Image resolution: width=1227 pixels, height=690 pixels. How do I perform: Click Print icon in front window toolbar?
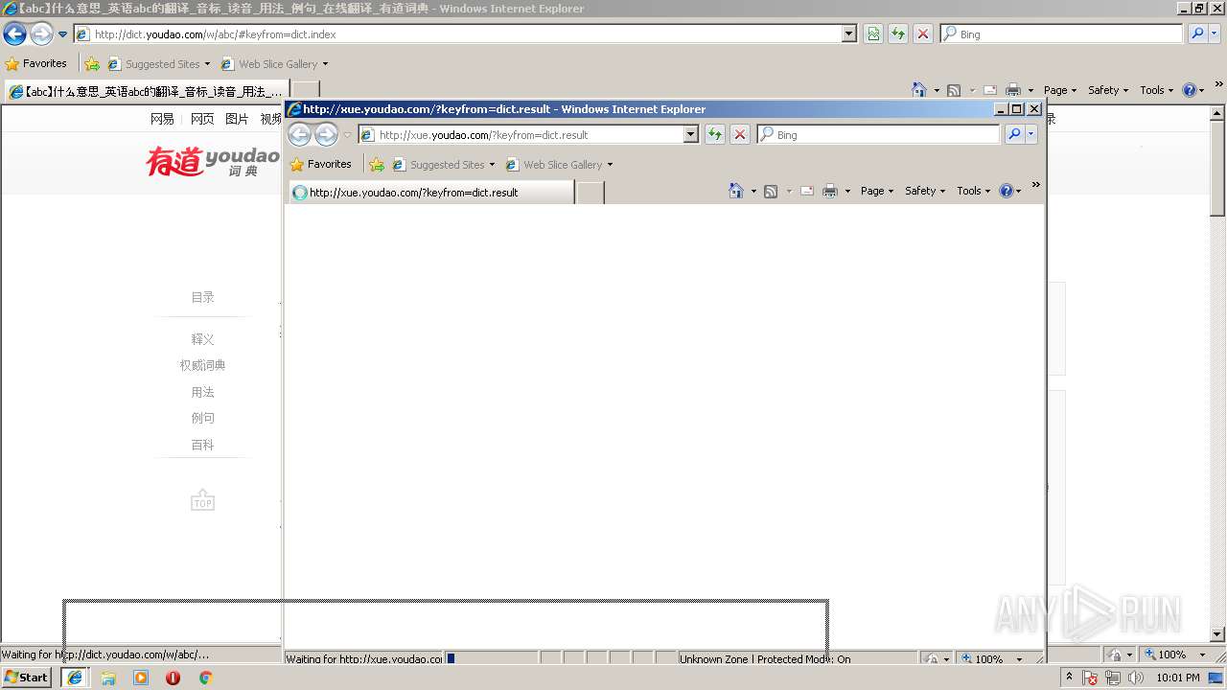coord(830,191)
